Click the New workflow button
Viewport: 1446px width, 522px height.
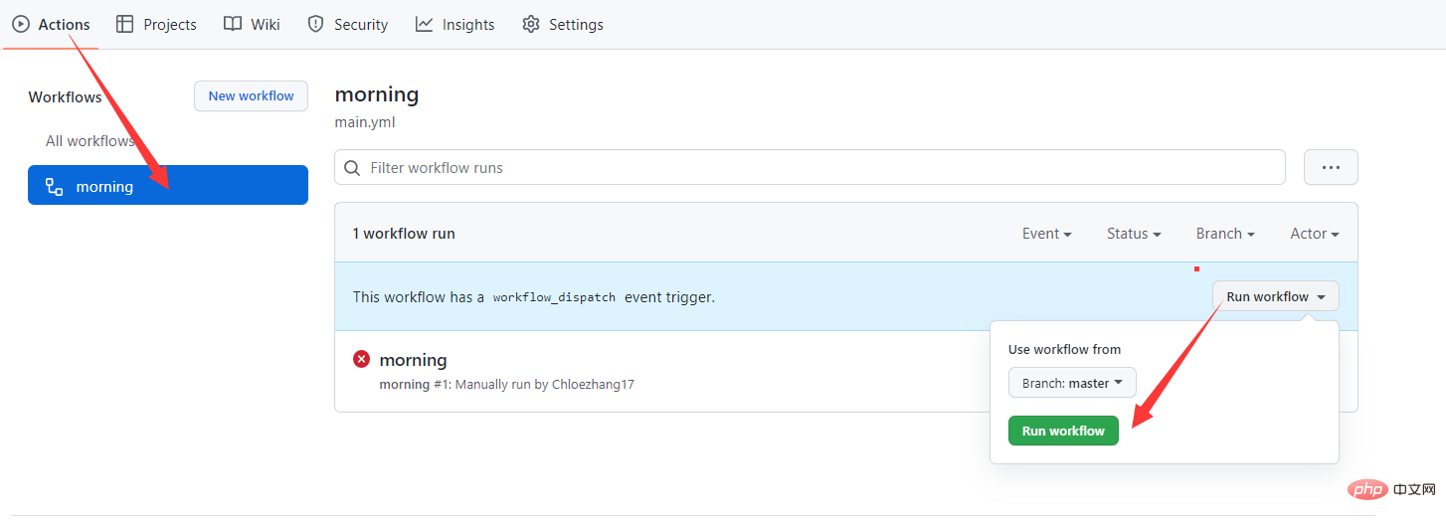point(251,96)
